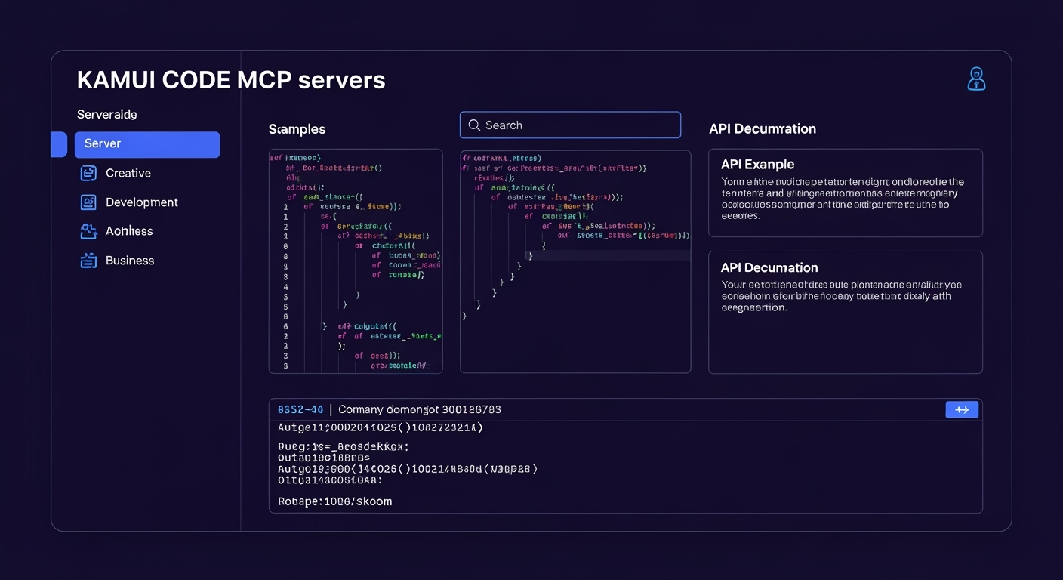The image size is (1063, 580).
Task: Click the middle code sample panel
Action: click(x=575, y=261)
